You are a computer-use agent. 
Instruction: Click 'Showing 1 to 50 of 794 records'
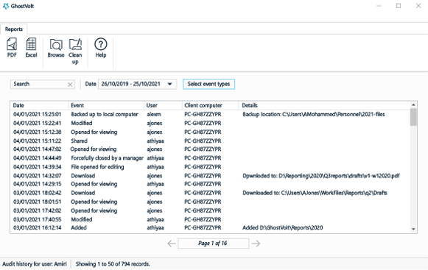[x=113, y=264]
